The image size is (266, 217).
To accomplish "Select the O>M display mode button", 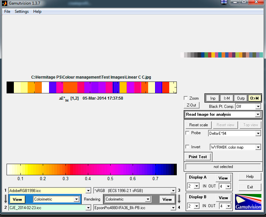I will [254, 98].
